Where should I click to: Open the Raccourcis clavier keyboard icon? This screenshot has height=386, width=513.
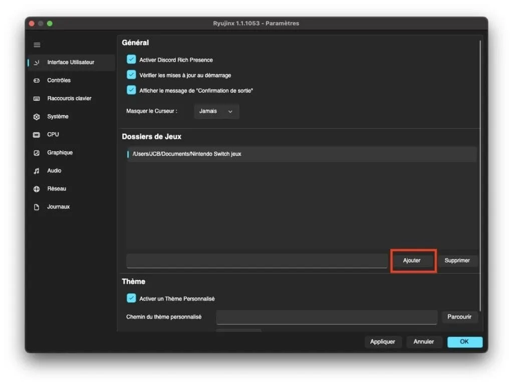point(37,99)
